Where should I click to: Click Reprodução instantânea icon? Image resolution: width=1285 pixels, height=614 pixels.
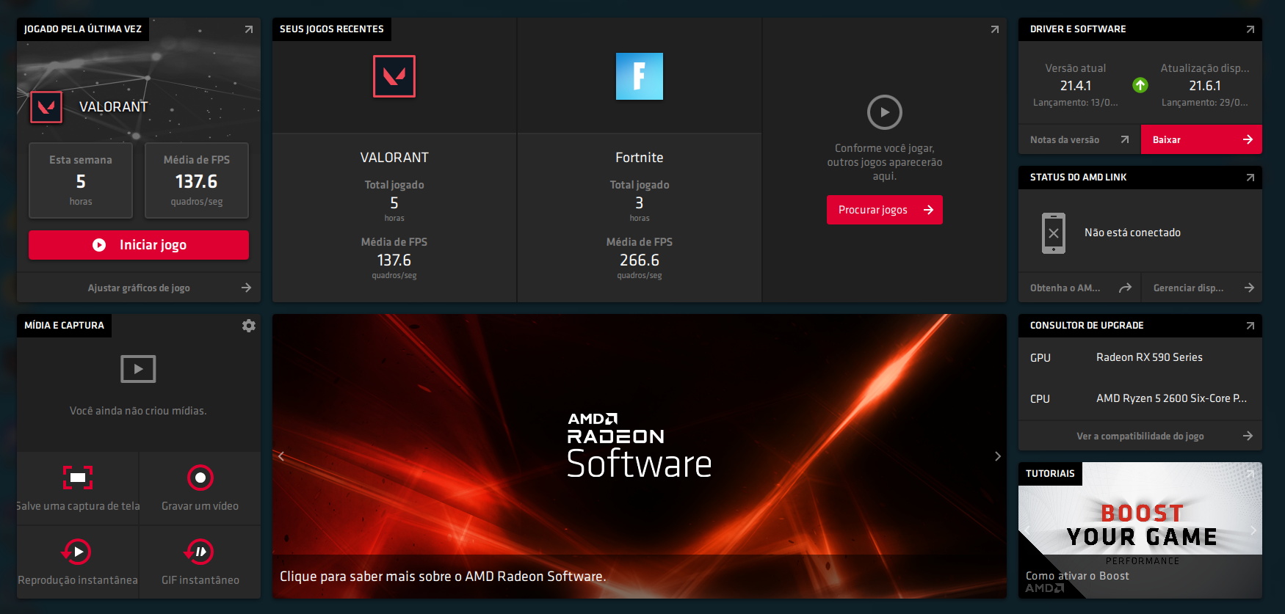pyautogui.click(x=77, y=552)
